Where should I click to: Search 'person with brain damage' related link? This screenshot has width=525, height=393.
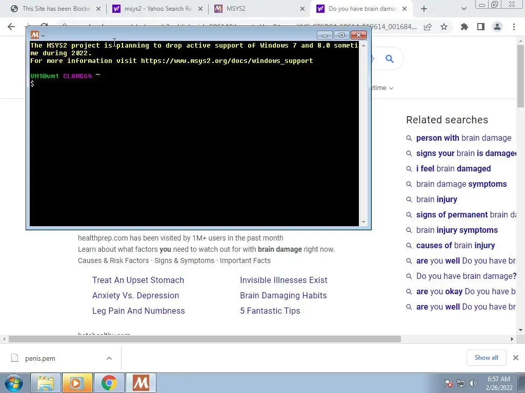pyautogui.click(x=463, y=138)
